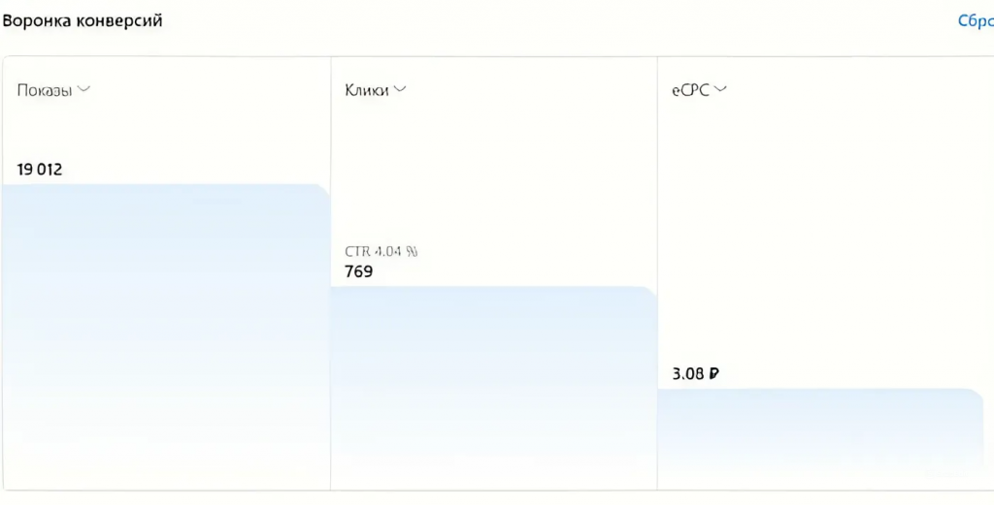The width and height of the screenshot is (994, 505).
Task: Click the 3.08 ₽ eCPC value
Action: [x=694, y=373]
